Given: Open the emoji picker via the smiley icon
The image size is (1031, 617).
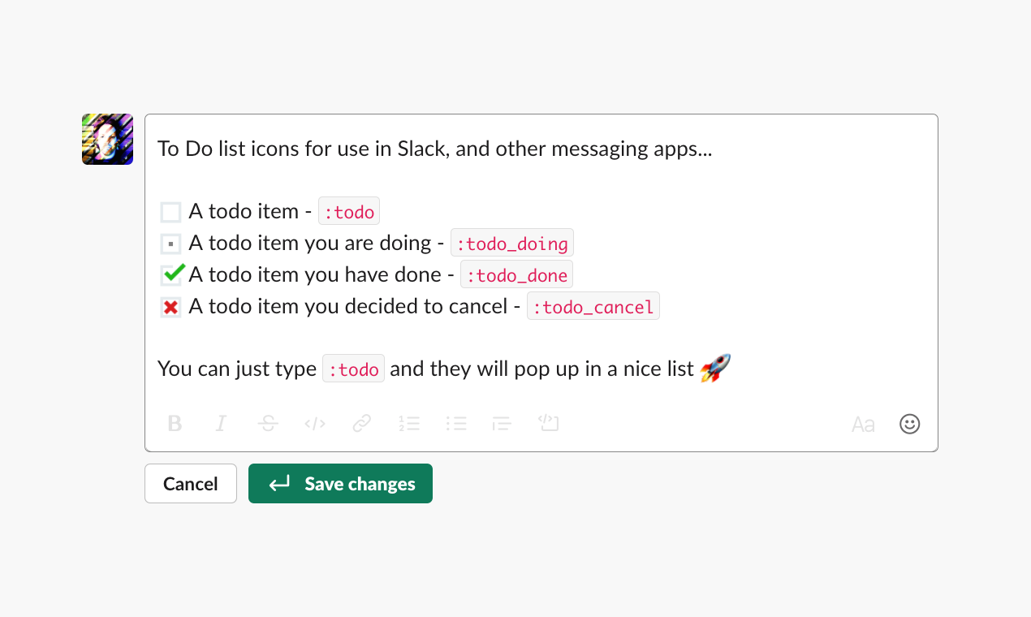Looking at the screenshot, I should (909, 423).
